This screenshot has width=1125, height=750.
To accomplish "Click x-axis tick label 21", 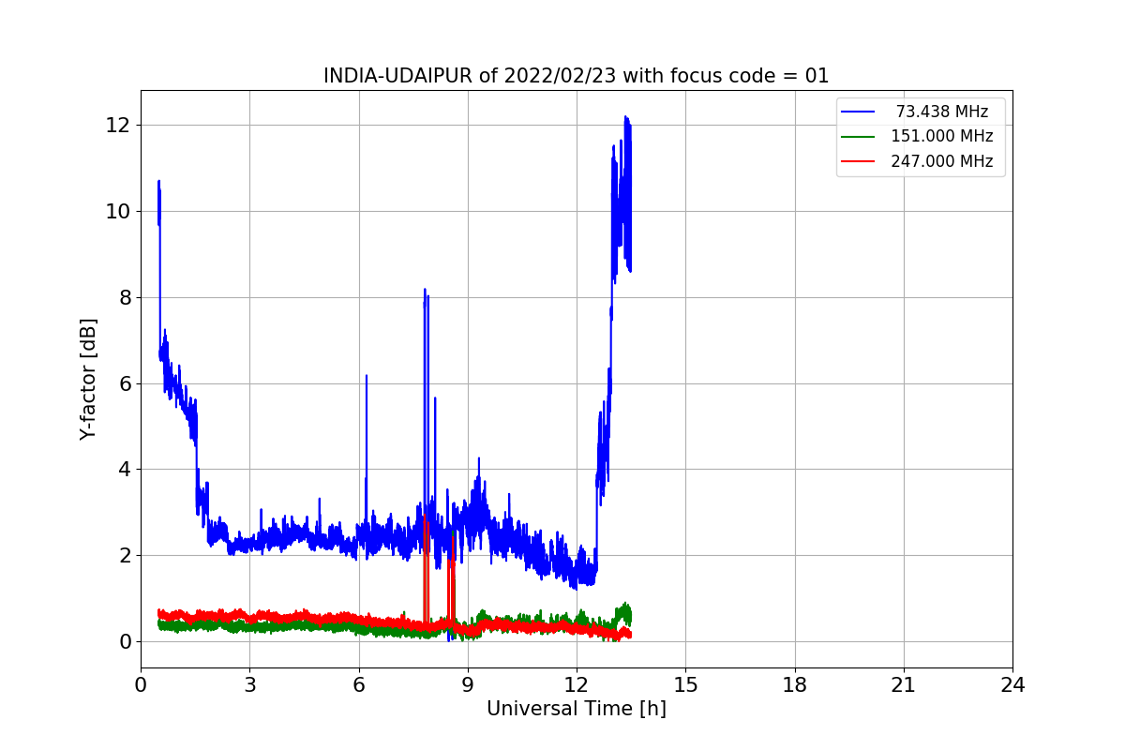I will point(904,684).
